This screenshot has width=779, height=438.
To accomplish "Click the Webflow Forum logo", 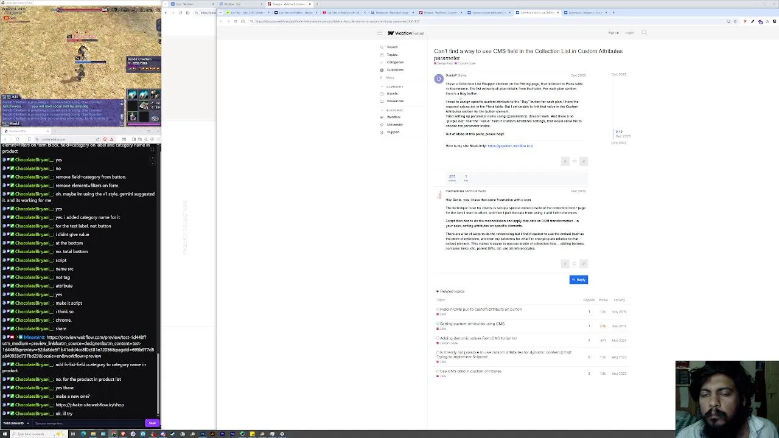I will 406,33.
